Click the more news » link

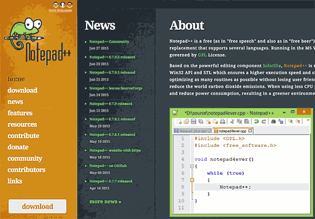105,201
